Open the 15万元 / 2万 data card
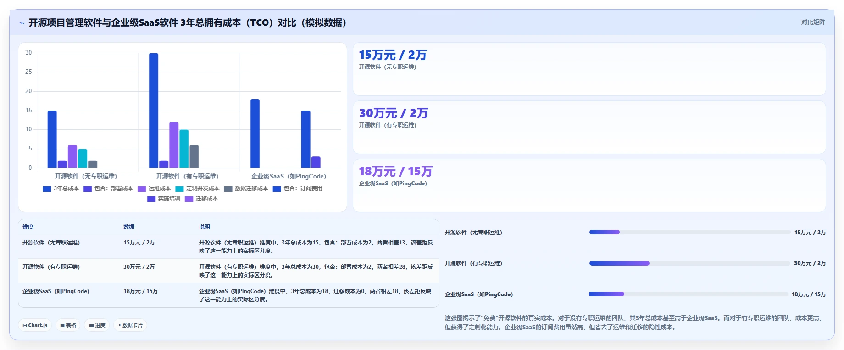Image resolution: width=844 pixels, height=350 pixels. pos(589,69)
